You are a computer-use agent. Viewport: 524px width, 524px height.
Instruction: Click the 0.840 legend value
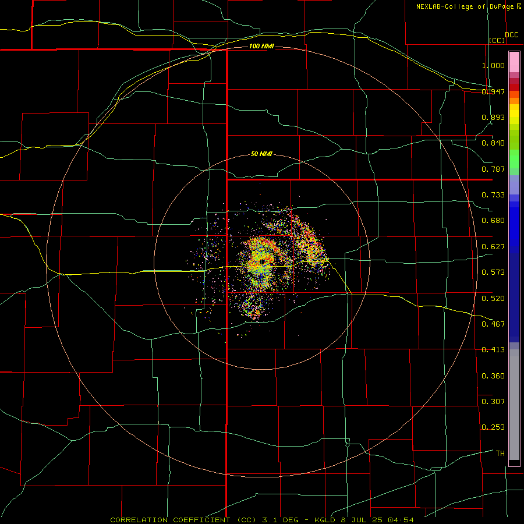tap(493, 143)
